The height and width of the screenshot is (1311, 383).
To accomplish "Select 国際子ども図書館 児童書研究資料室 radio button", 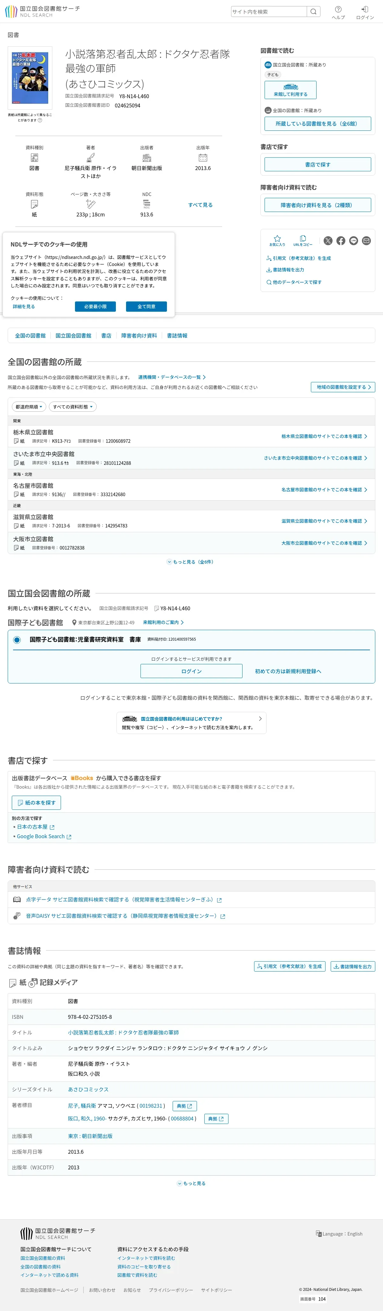I will 17,640.
